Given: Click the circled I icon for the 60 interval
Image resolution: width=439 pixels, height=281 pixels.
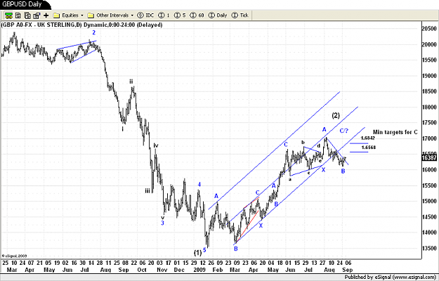Looking at the screenshot, I should pos(193,15).
